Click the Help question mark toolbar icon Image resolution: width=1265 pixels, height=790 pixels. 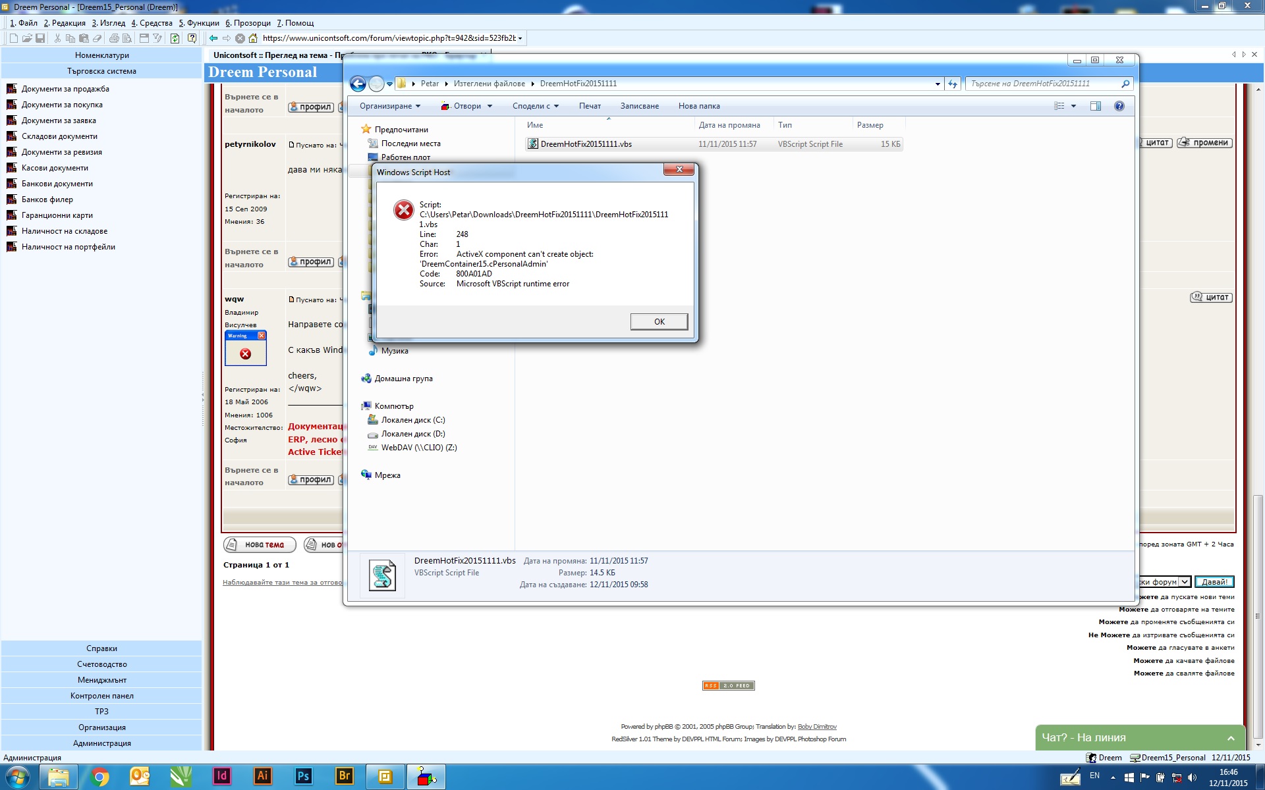click(x=192, y=39)
